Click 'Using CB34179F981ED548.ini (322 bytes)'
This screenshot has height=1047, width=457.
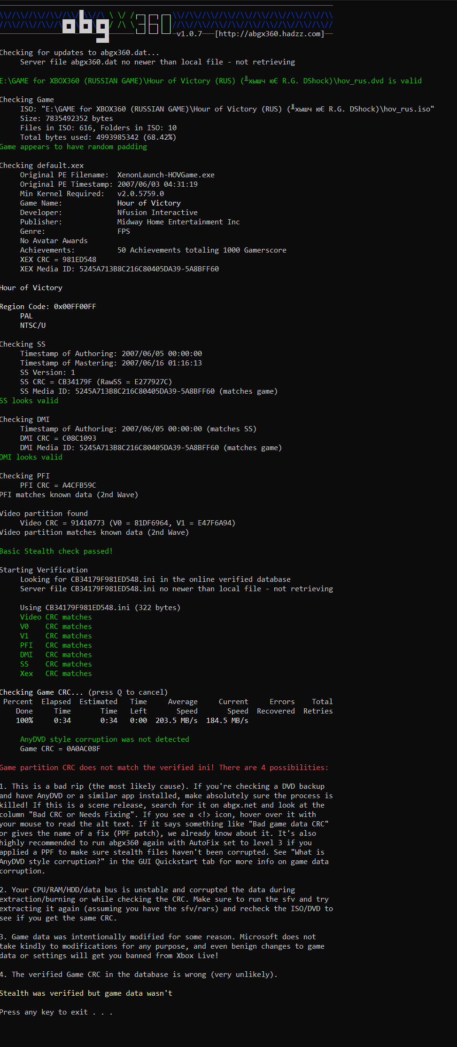[x=100, y=608]
